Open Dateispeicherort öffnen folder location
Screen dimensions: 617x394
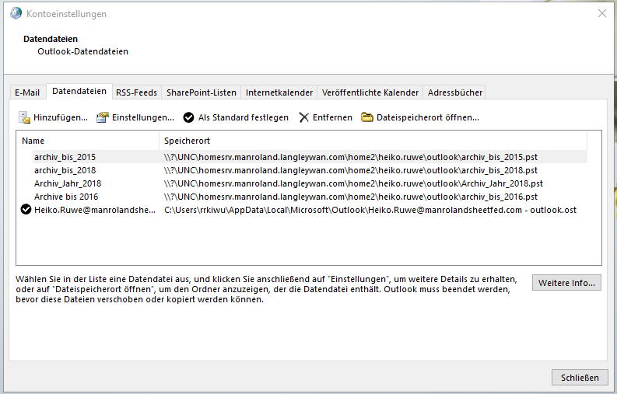(x=419, y=117)
